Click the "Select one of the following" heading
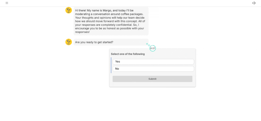 [128, 54]
